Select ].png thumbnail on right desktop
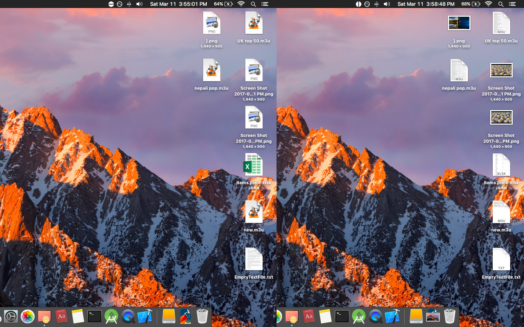The width and height of the screenshot is (524, 327). (459, 23)
